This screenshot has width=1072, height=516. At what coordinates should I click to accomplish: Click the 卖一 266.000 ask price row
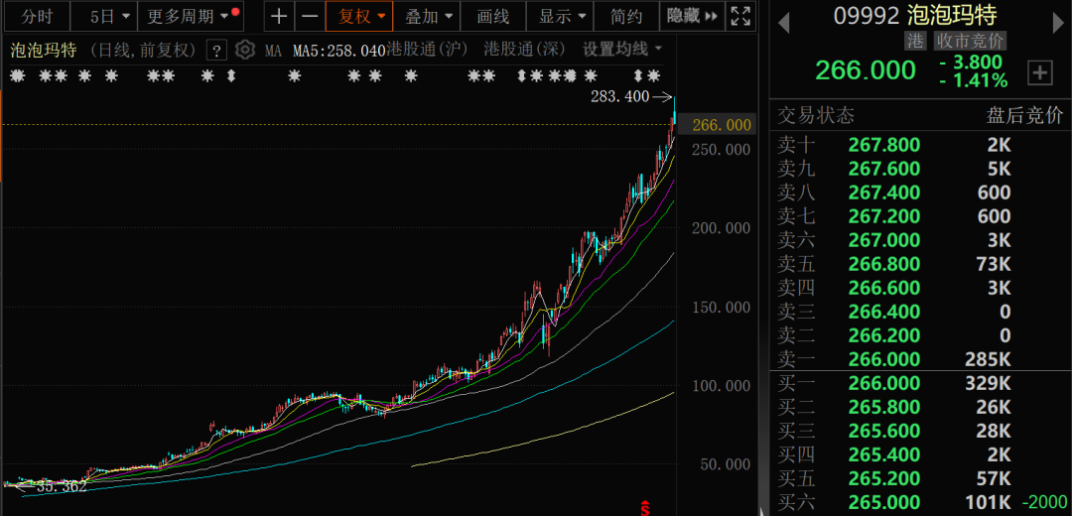(x=893, y=359)
